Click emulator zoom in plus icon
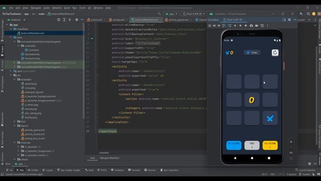Screen dimensions: 321x181 pos(291,142)
